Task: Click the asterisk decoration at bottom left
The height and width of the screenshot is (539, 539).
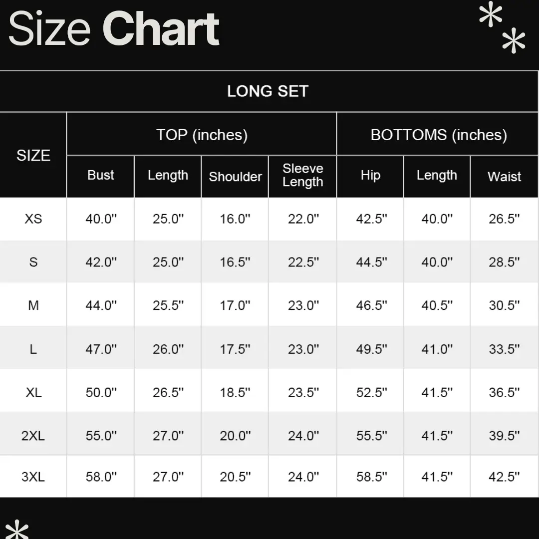Action: (17, 530)
